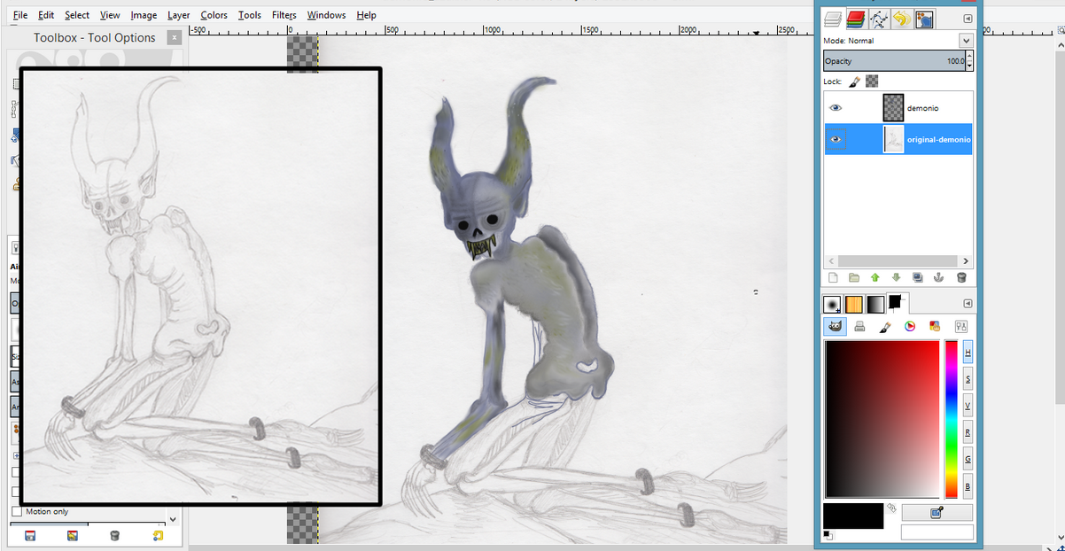Hide the demonio layer
1065x551 pixels.
tap(836, 108)
